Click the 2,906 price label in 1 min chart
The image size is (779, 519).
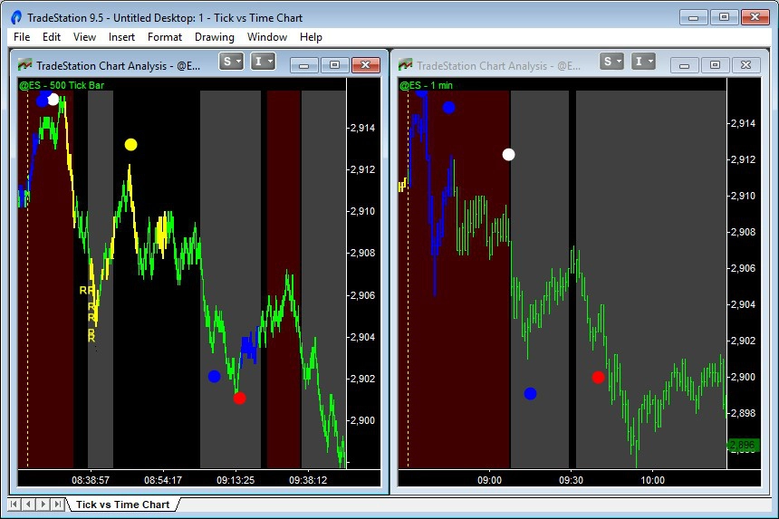pyautogui.click(x=744, y=268)
